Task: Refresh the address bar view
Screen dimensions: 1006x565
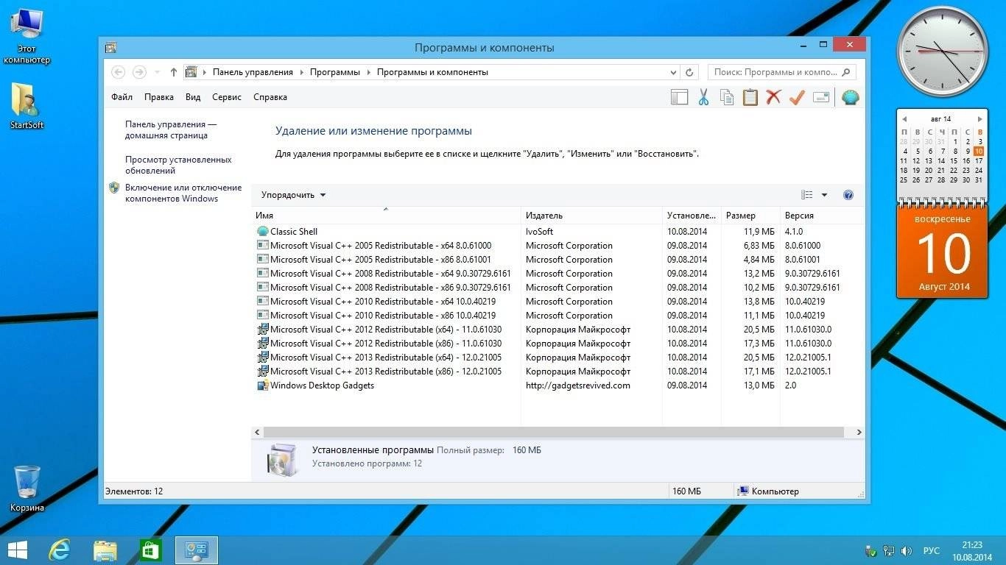Action: [689, 72]
